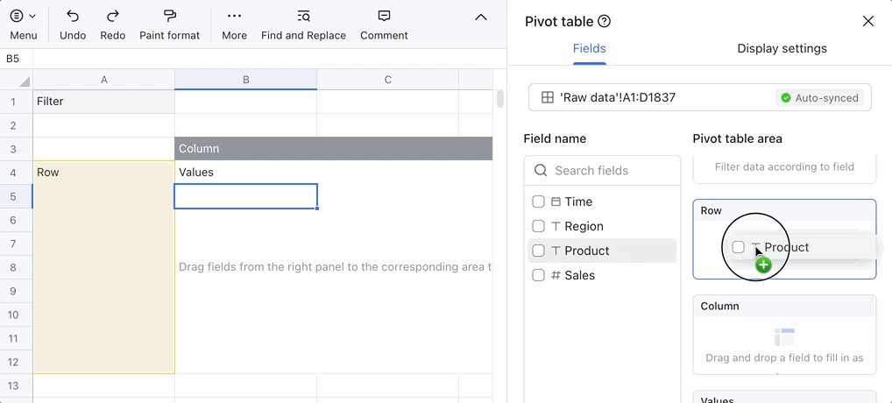Select the Fields tab
Viewport: 892px width, 403px height.
point(589,49)
